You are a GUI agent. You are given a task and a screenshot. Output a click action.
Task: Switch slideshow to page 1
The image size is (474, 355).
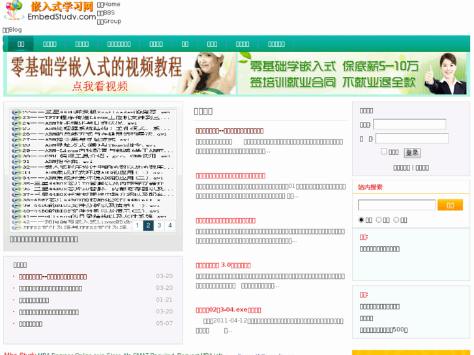pos(137,225)
